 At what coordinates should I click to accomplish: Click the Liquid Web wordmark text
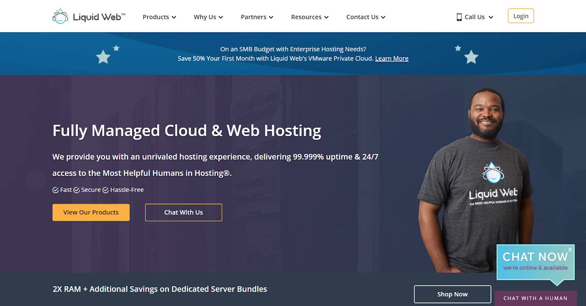[x=99, y=17]
